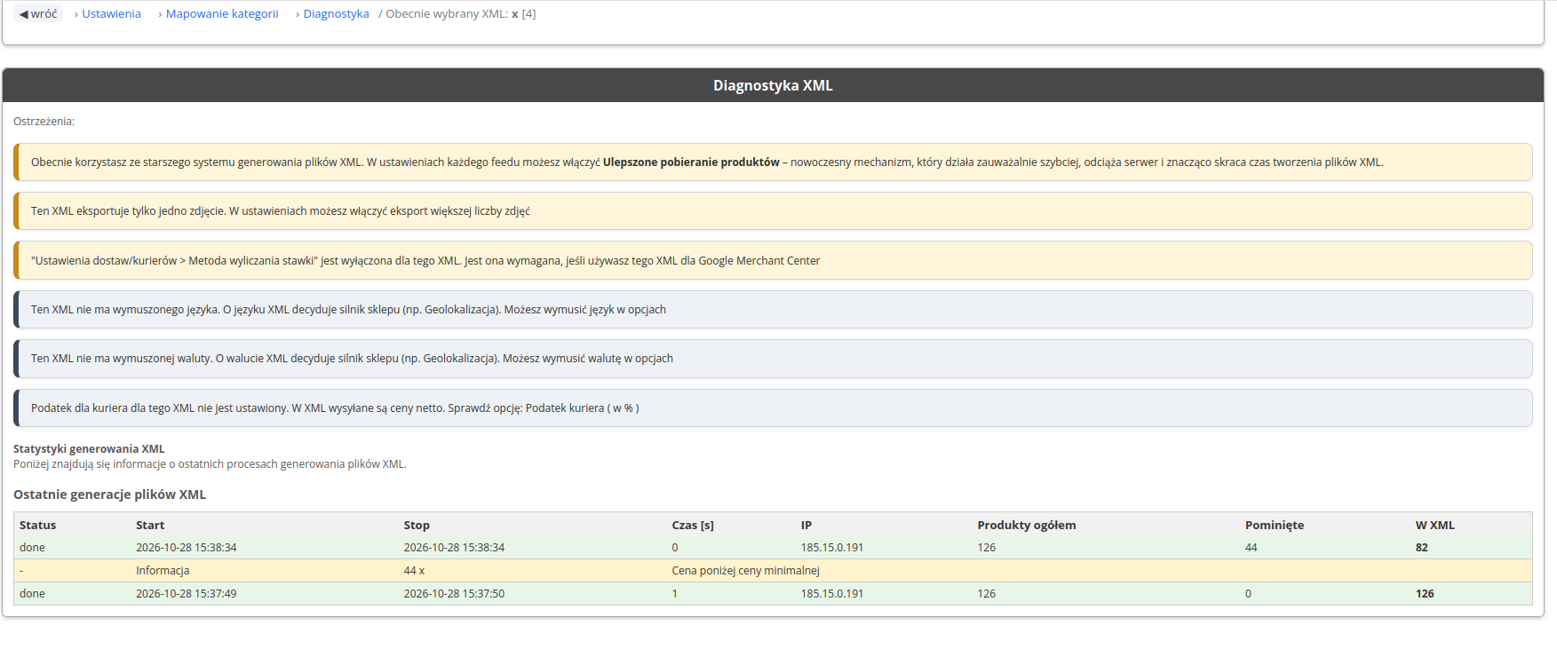1557x657 pixels.
Task: Click the 'Czas [s]' column header
Action: point(693,526)
